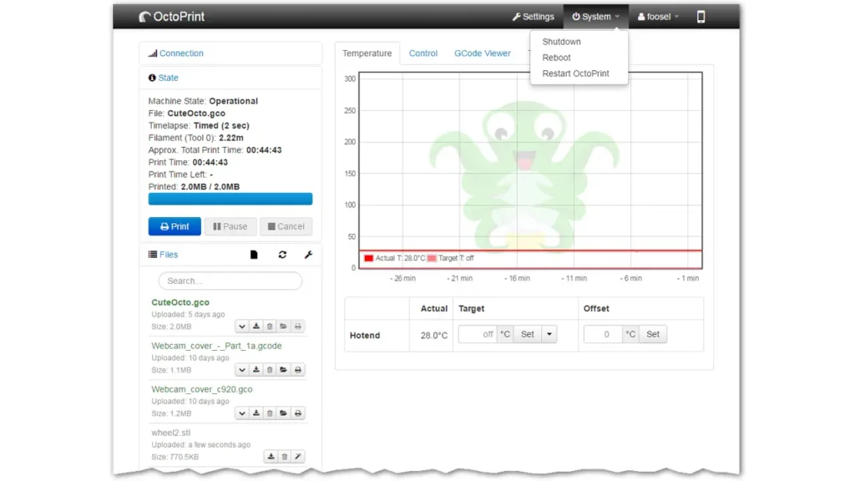The width and height of the screenshot is (855, 481).
Task: Set Hotend target temperature
Action: point(528,334)
